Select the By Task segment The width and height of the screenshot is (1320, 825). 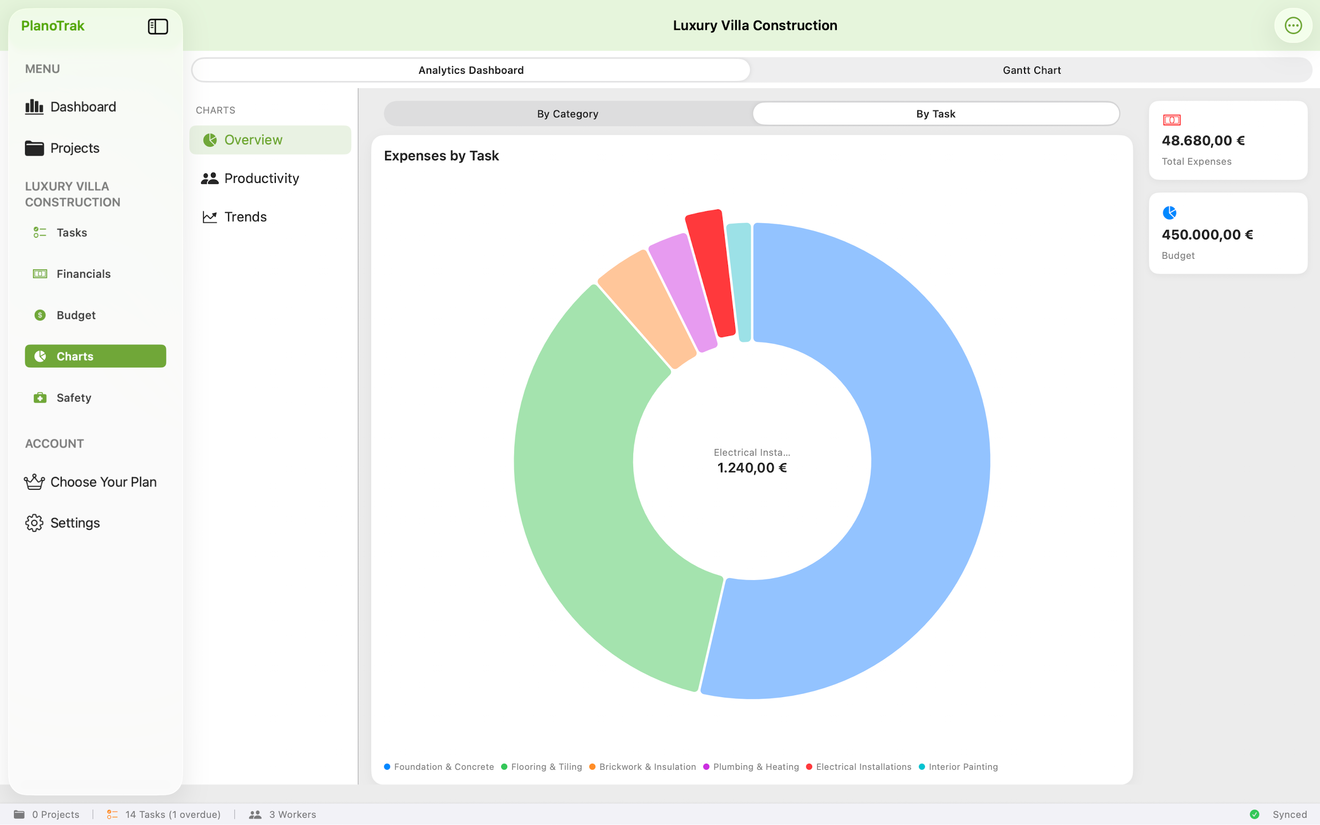coord(935,113)
